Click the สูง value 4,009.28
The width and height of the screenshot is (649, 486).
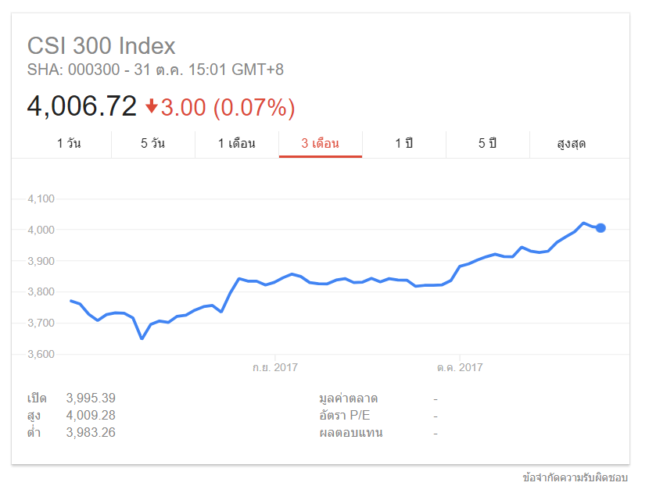[x=91, y=416]
